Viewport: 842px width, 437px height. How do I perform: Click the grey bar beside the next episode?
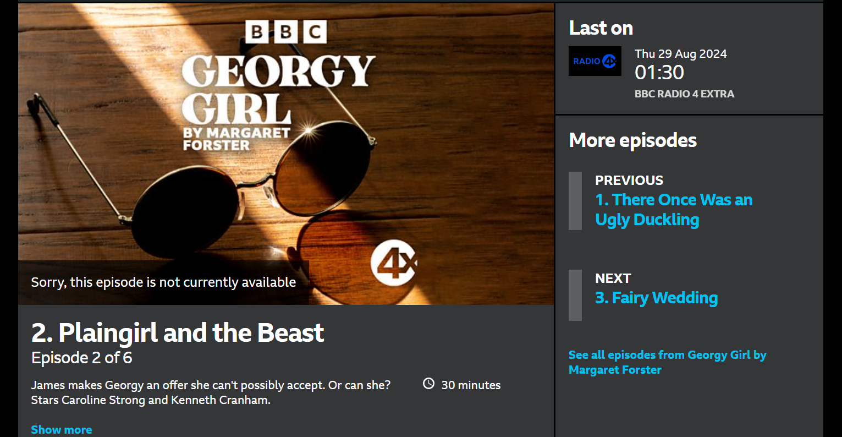pos(575,295)
